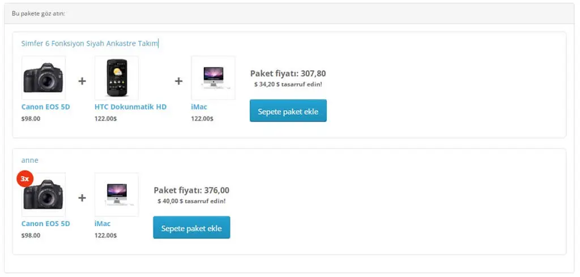The height and width of the screenshot is (277, 580).
Task: Add the 376,00 bundle to cart
Action: pos(191,227)
